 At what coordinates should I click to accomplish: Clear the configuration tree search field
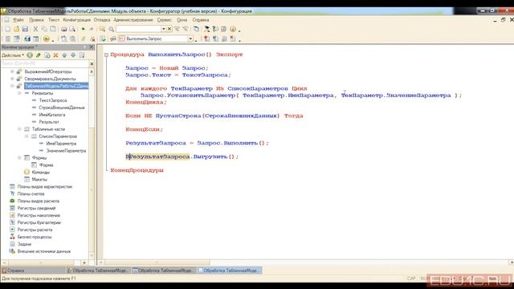92,63
